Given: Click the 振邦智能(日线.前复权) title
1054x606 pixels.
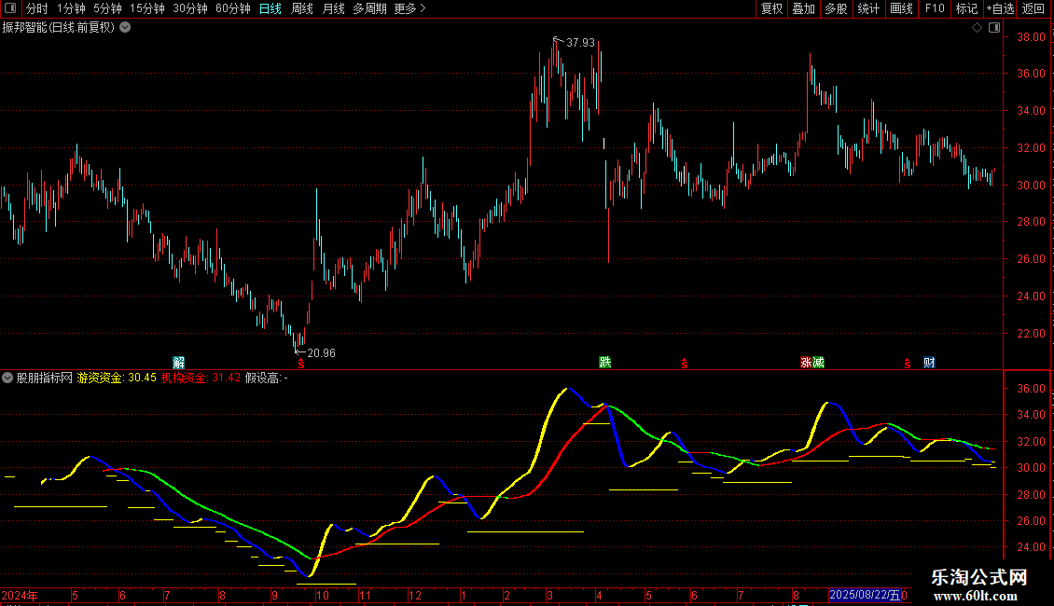Looking at the screenshot, I should pyautogui.click(x=59, y=28).
